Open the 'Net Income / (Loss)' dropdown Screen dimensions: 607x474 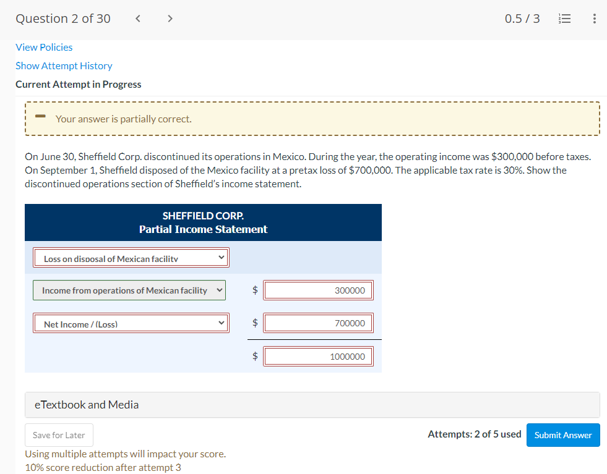(x=131, y=323)
